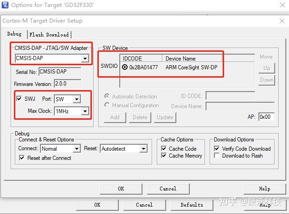Viewport: 289px width, 214px height.
Task: Toggle the Cache Memory checkbox
Action: (164, 156)
